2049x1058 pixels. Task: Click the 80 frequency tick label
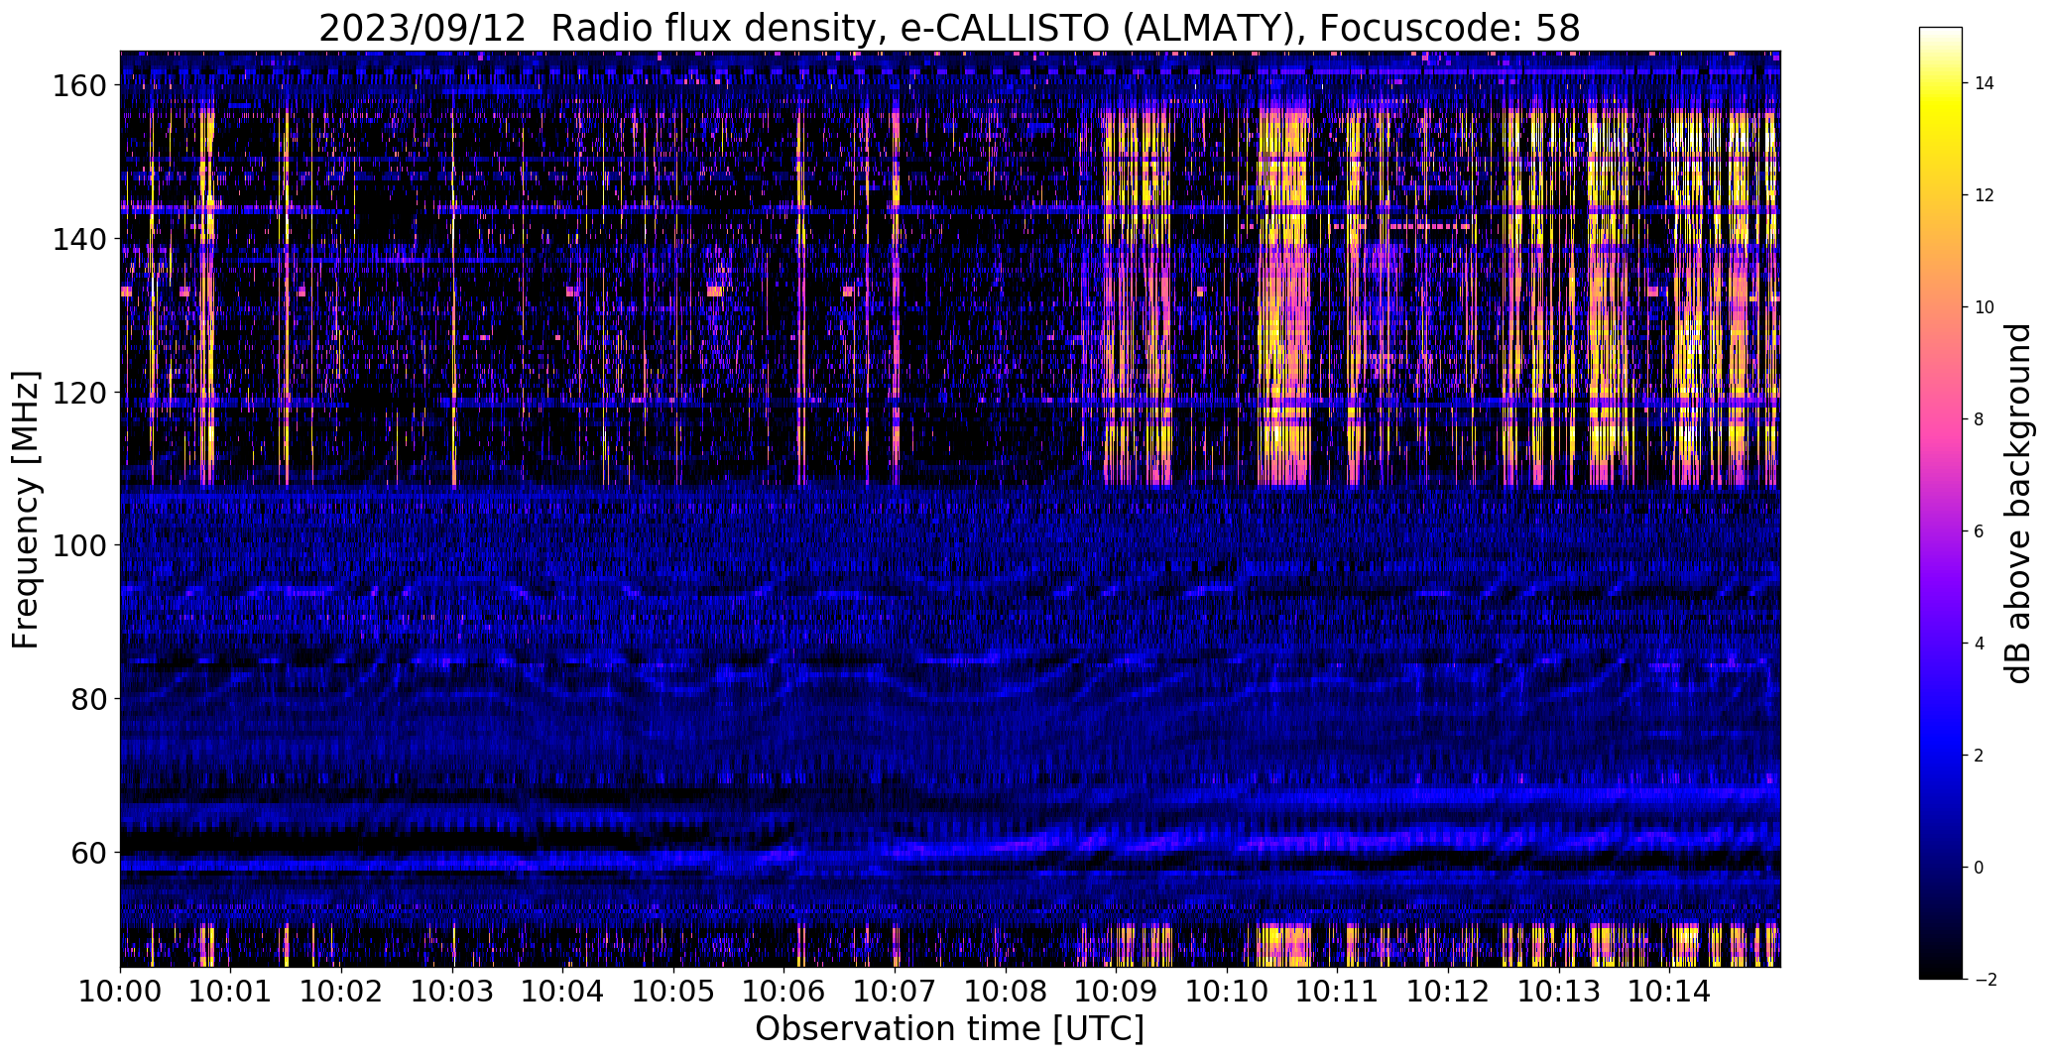[x=88, y=699]
